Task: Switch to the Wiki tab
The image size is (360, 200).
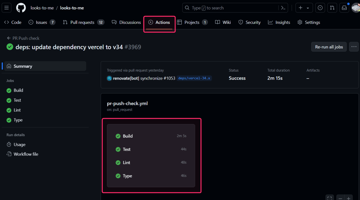Action: pyautogui.click(x=223, y=22)
